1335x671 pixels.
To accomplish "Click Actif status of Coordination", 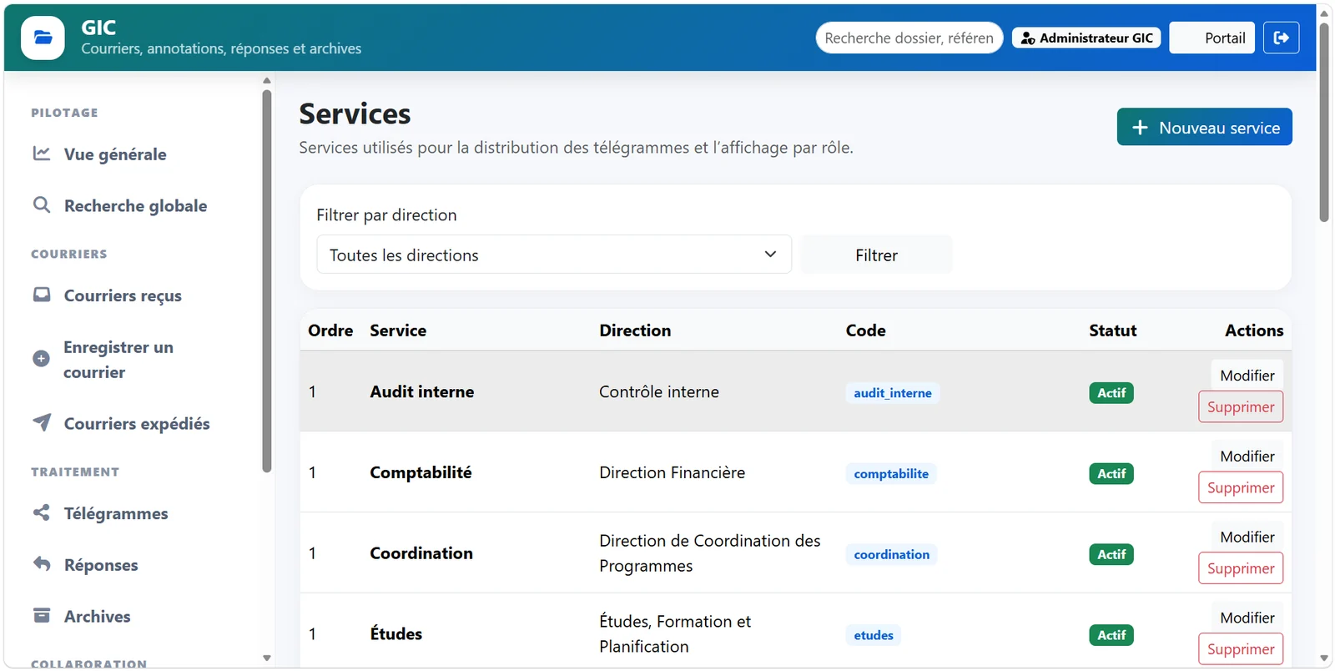I will 1111,555.
